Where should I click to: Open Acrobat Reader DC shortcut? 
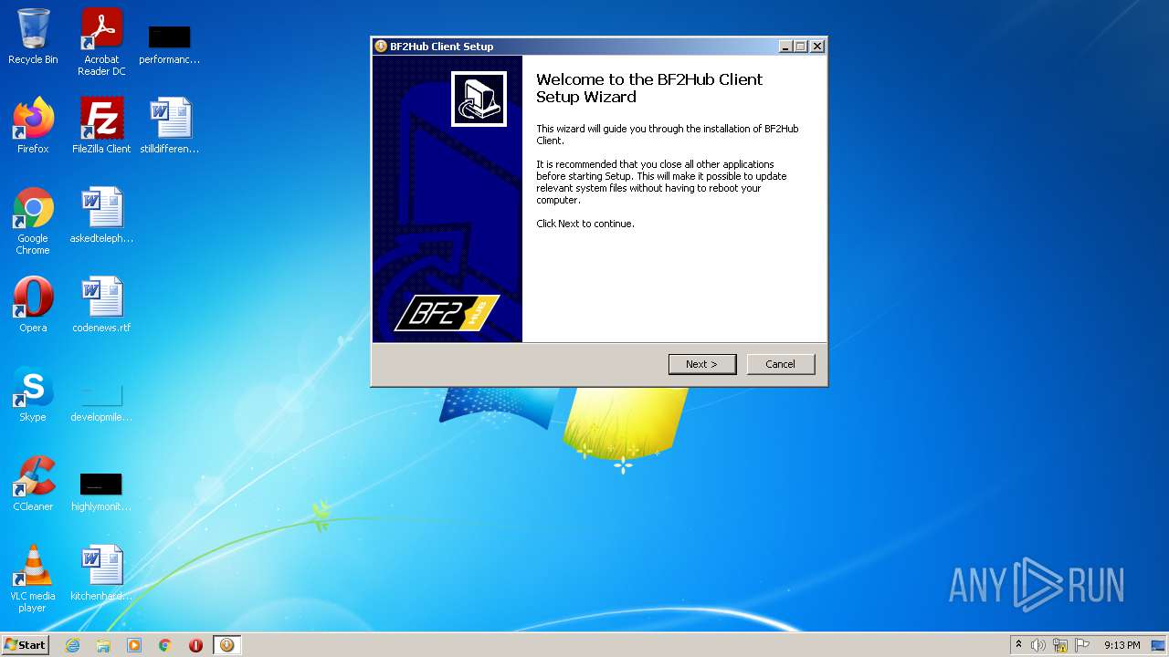coord(101,42)
